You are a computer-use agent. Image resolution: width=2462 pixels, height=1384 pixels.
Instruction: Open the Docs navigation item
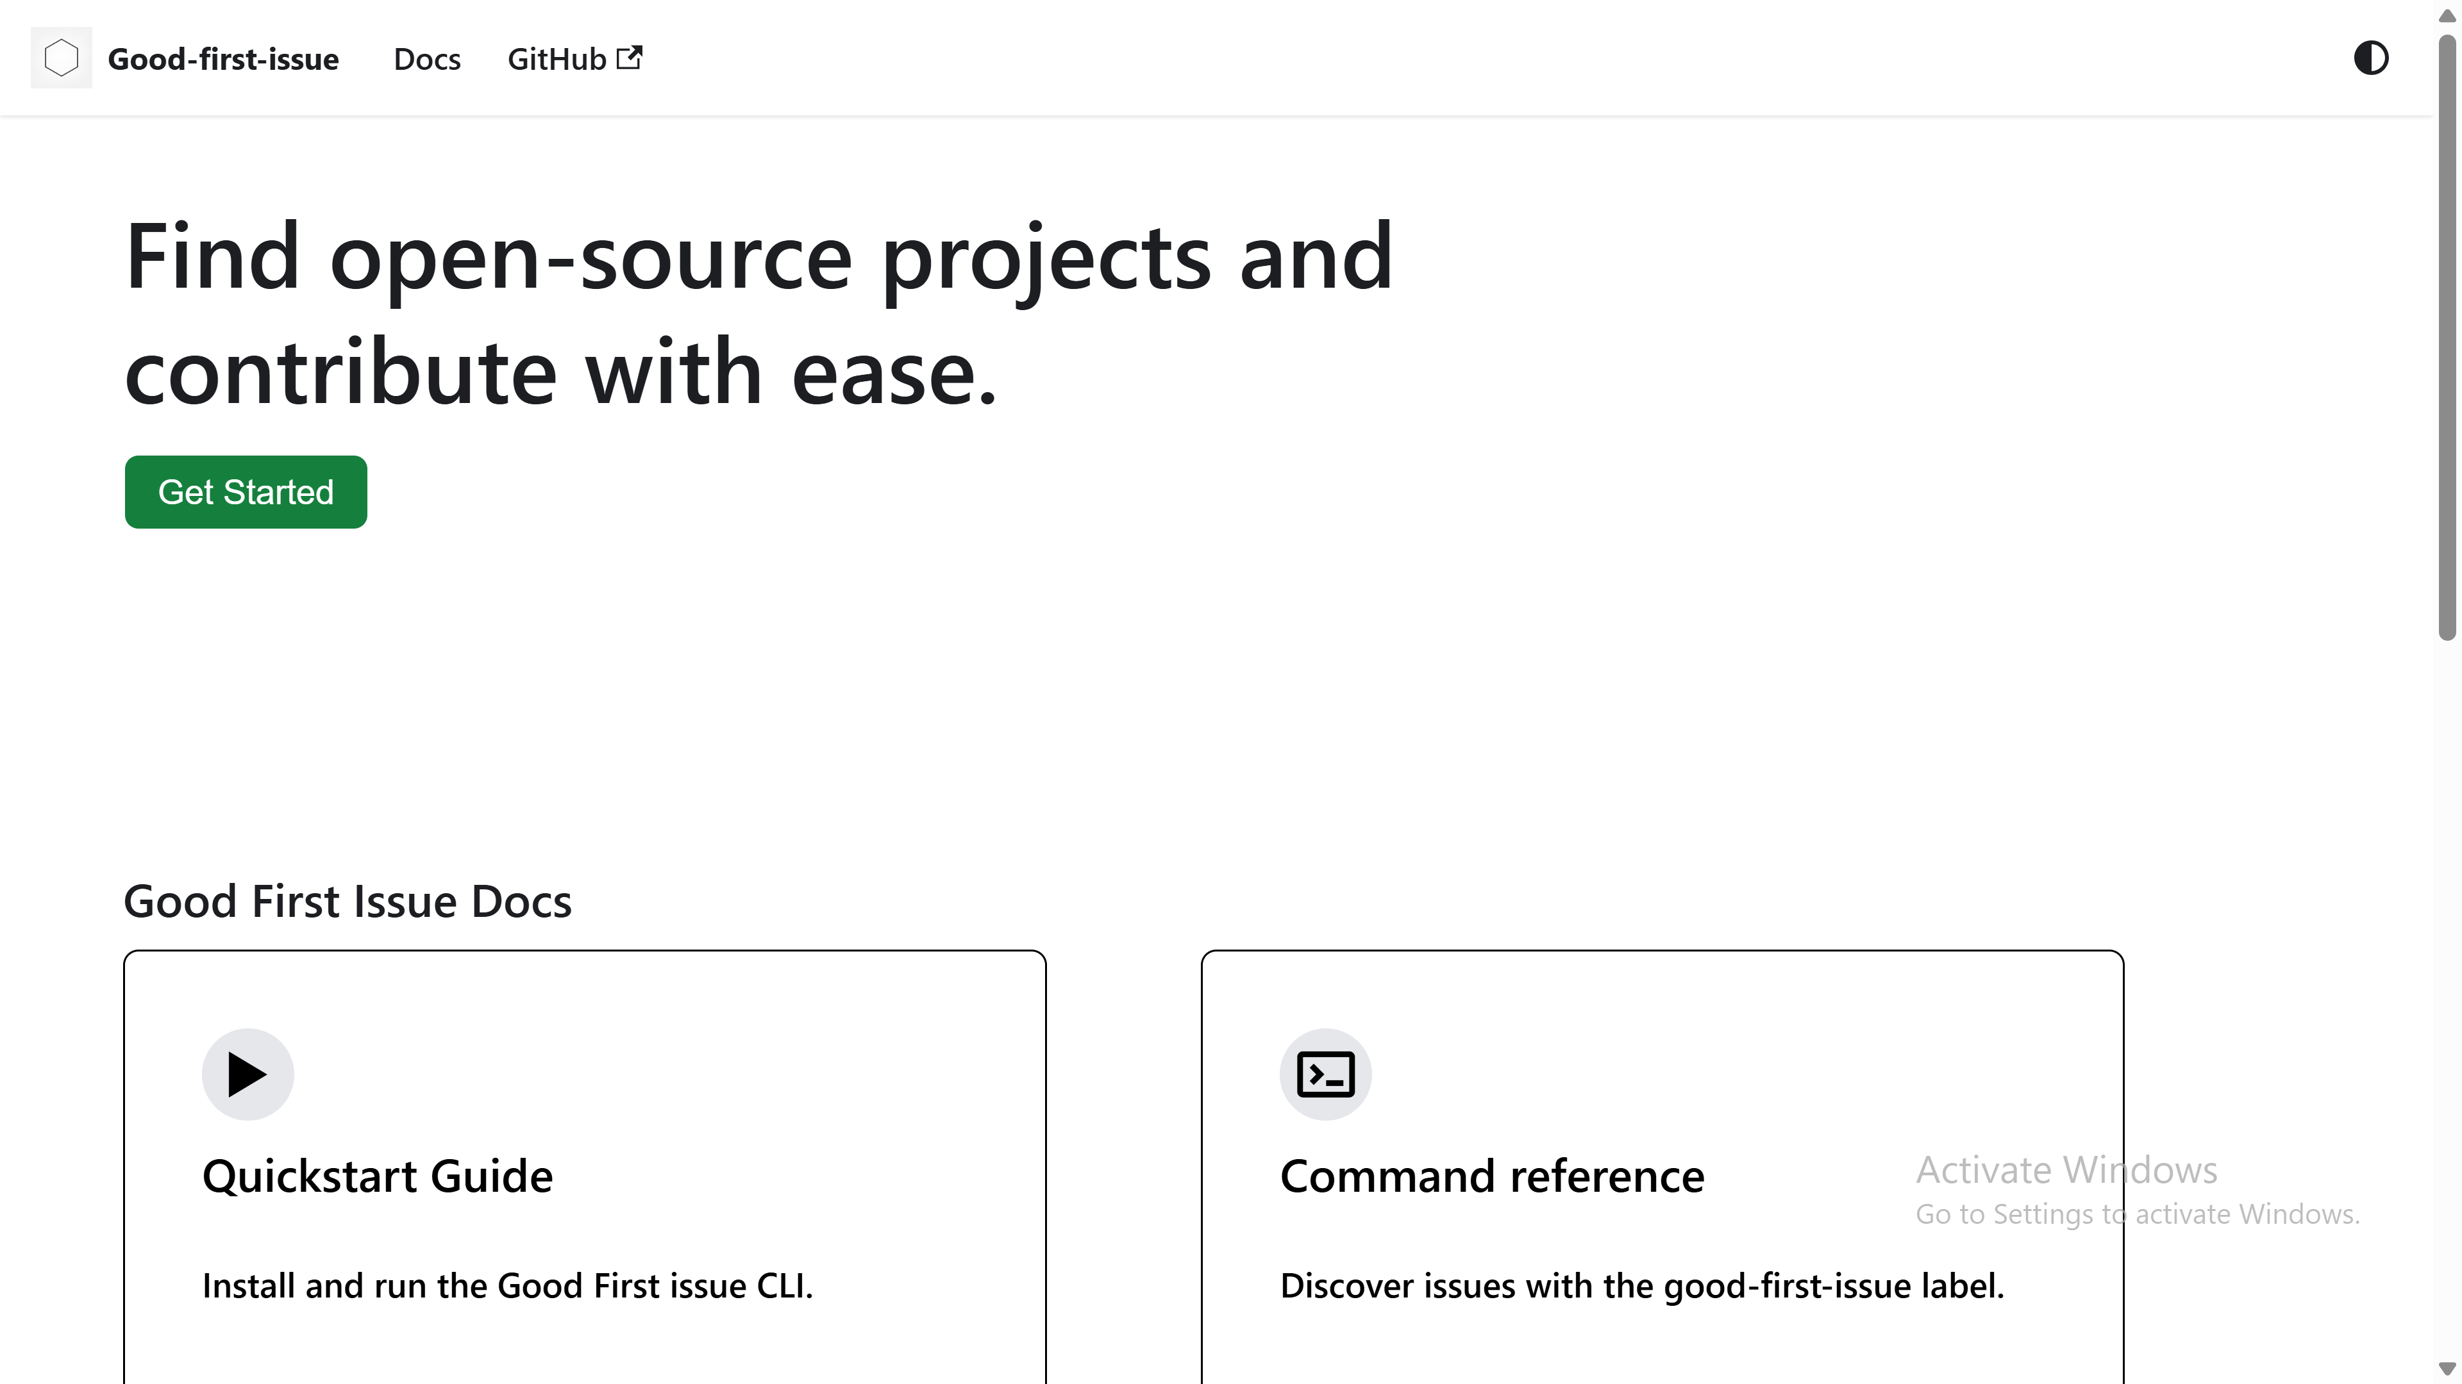(x=427, y=59)
